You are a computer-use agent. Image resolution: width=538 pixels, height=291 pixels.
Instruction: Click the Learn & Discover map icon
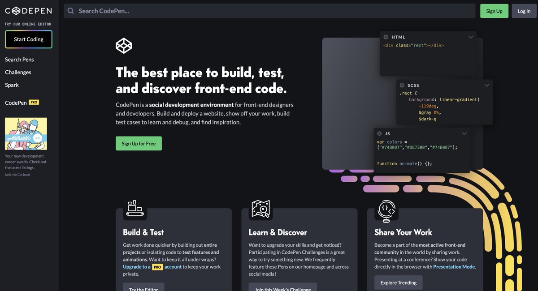point(260,209)
